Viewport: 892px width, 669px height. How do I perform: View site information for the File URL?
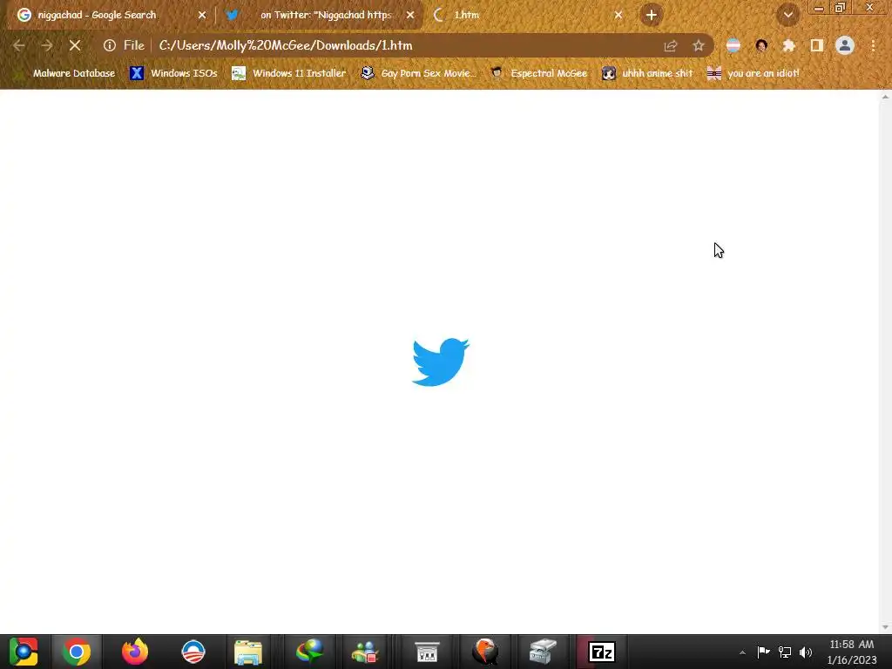[x=110, y=45]
